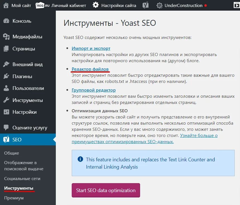Click the Внешний вид brush icon
240x205 pixels.
click(6, 64)
